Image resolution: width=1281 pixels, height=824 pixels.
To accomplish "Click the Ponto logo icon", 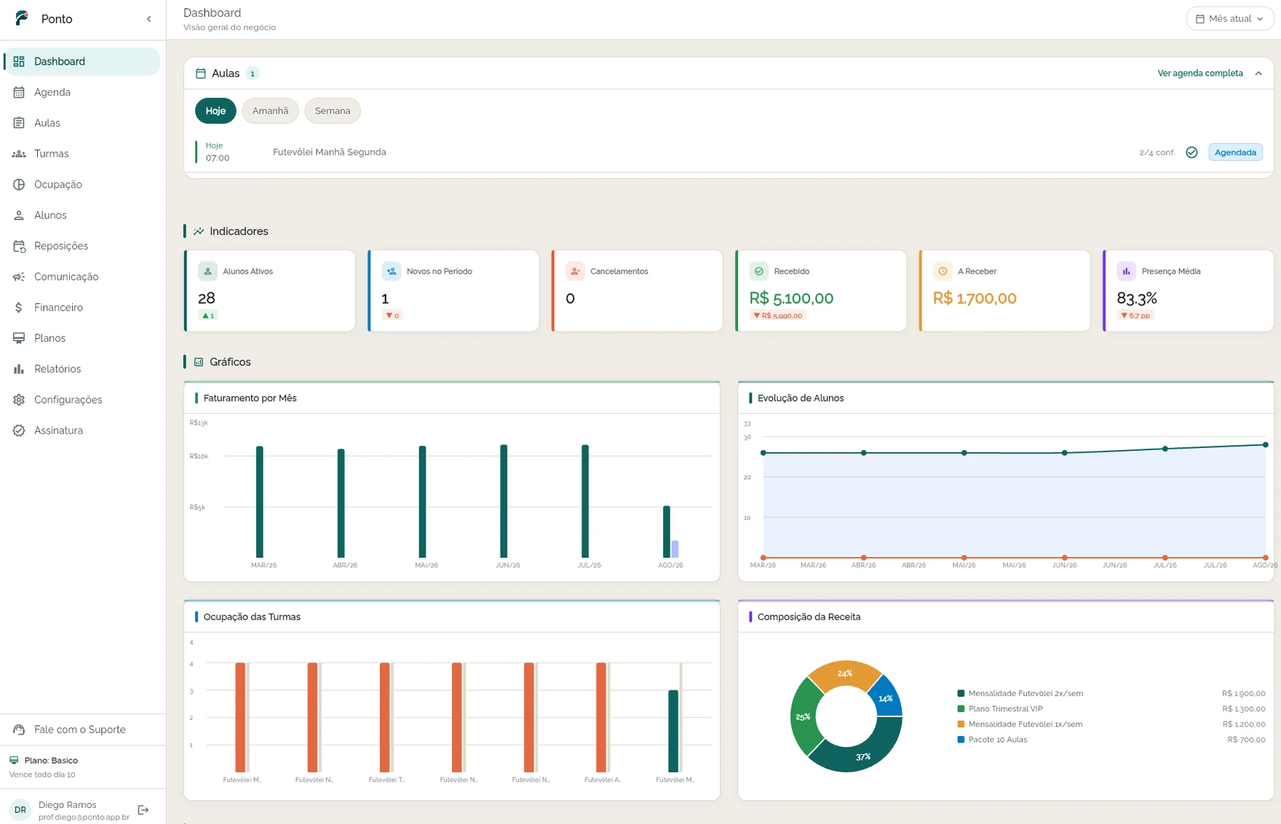I will 22,18.
